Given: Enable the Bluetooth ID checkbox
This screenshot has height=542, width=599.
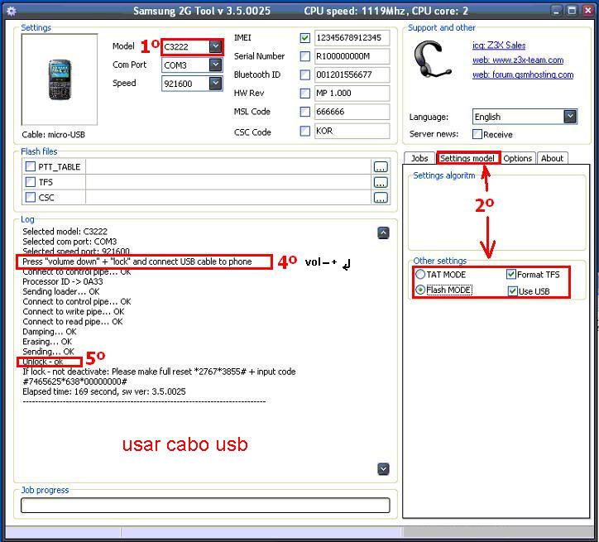Looking at the screenshot, I should tap(304, 74).
